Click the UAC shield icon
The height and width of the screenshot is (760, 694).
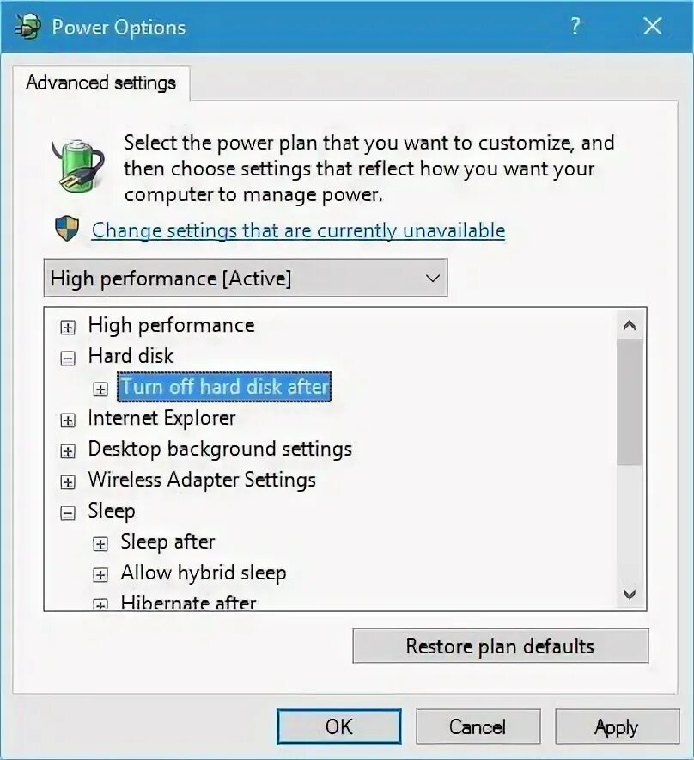[67, 229]
